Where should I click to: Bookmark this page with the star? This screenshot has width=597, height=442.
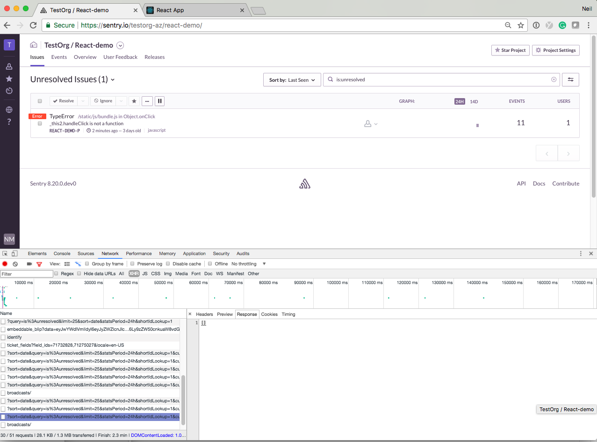[521, 25]
